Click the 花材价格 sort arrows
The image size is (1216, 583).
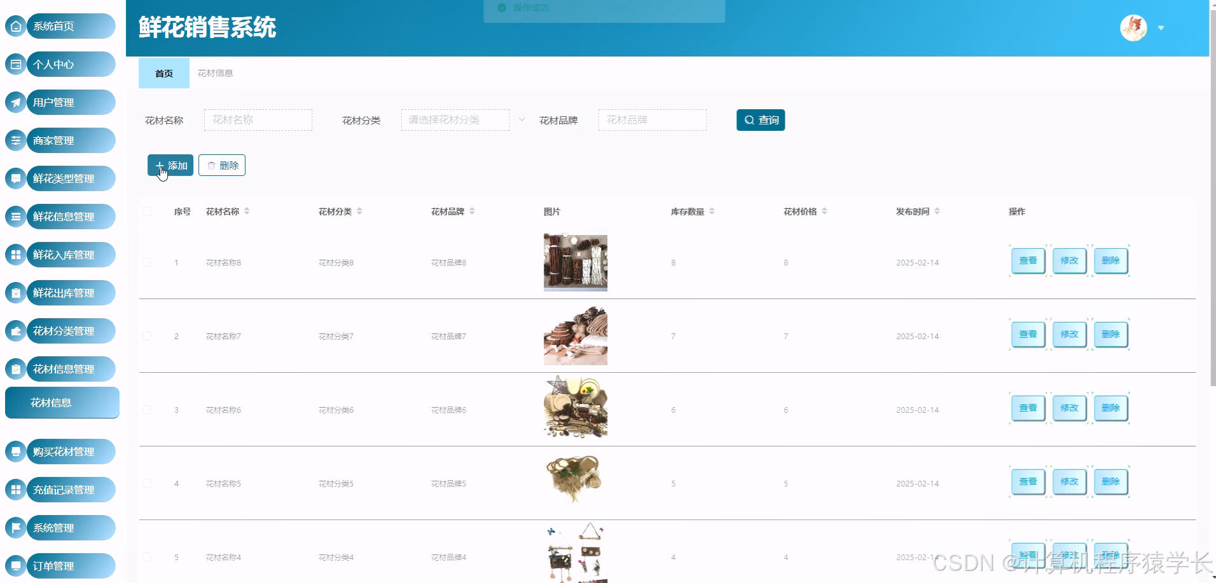825,211
